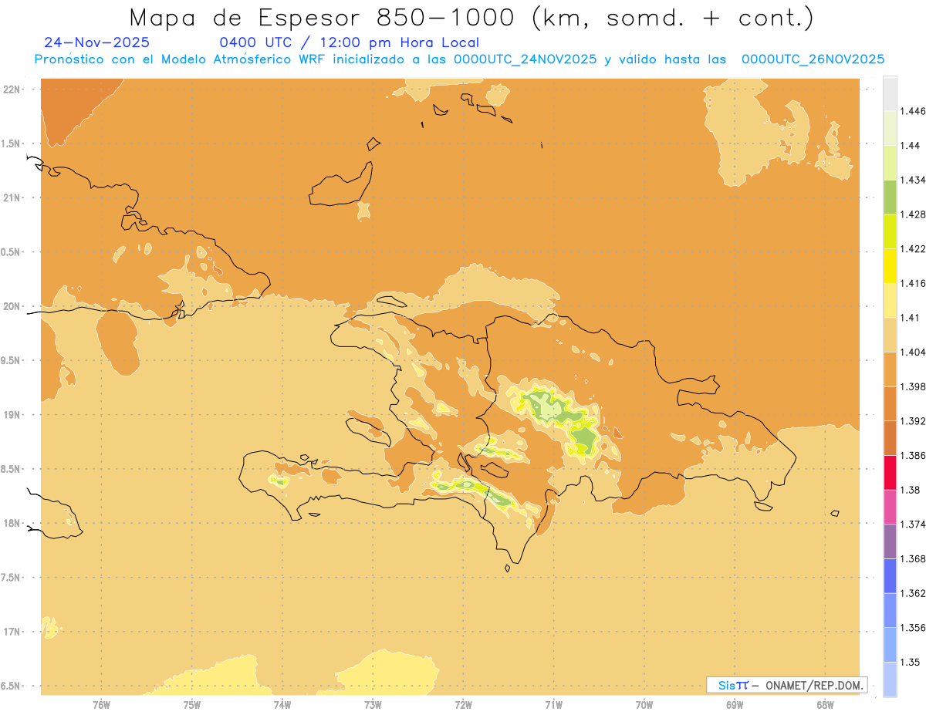This screenshot has height=715, width=926.
Task: Click the 22N latitude axis label
Action: tap(13, 89)
